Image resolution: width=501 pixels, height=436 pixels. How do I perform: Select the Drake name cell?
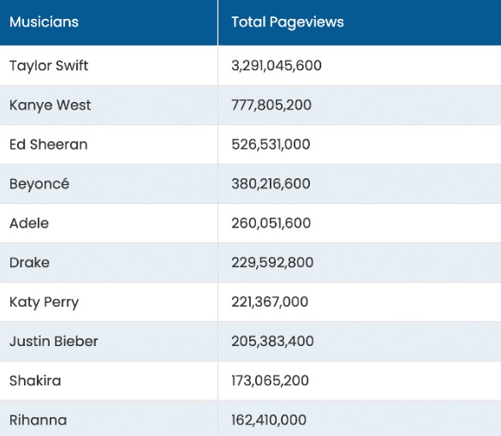(x=109, y=262)
